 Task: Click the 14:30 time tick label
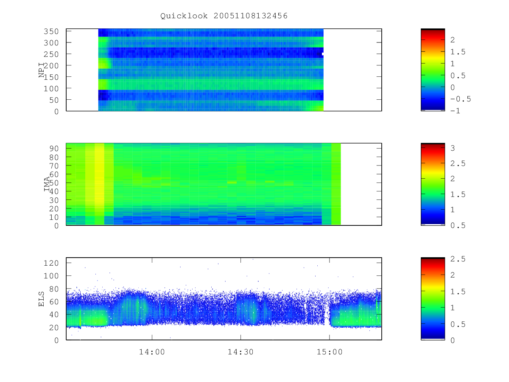click(241, 352)
